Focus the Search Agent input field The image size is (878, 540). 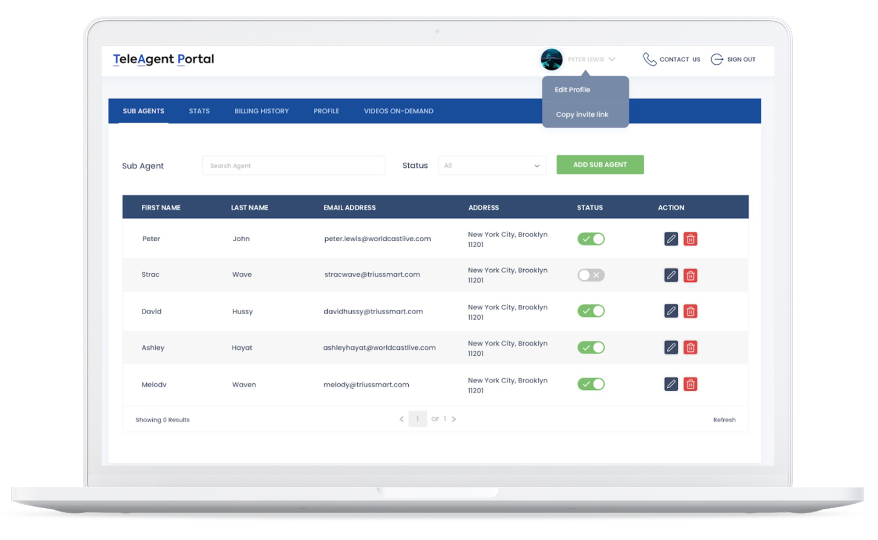point(294,166)
